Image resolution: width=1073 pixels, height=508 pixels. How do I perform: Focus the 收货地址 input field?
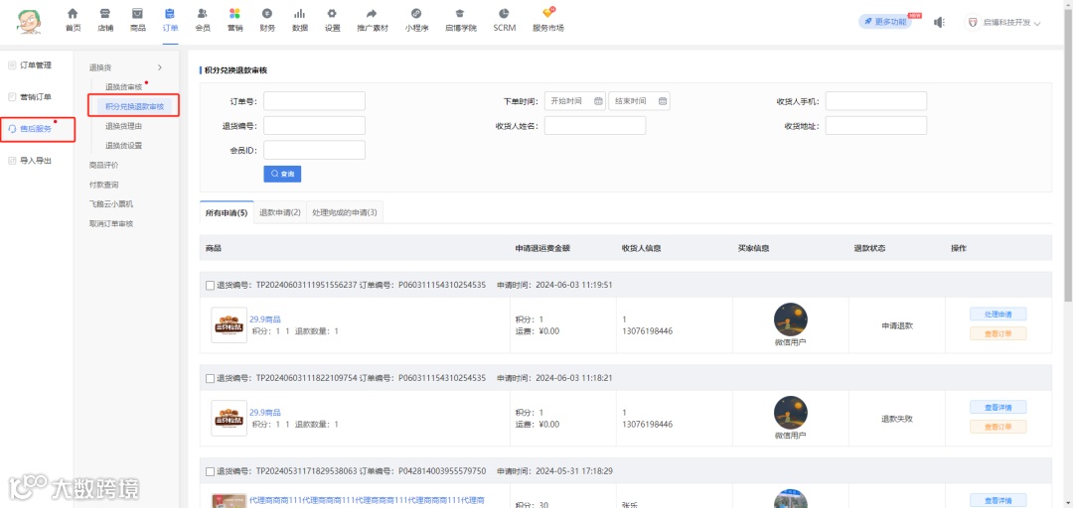click(876, 126)
